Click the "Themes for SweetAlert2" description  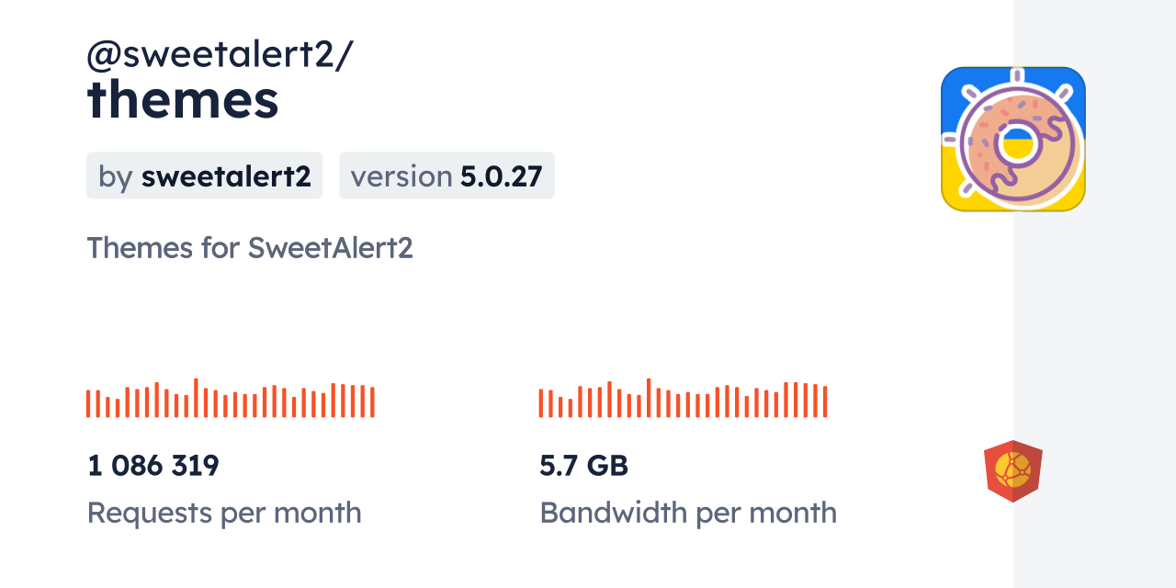250,248
